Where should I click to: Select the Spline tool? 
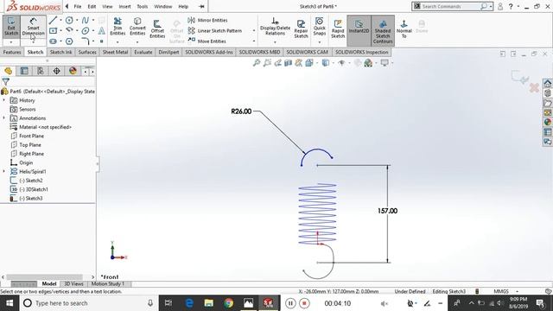pyautogui.click(x=86, y=21)
